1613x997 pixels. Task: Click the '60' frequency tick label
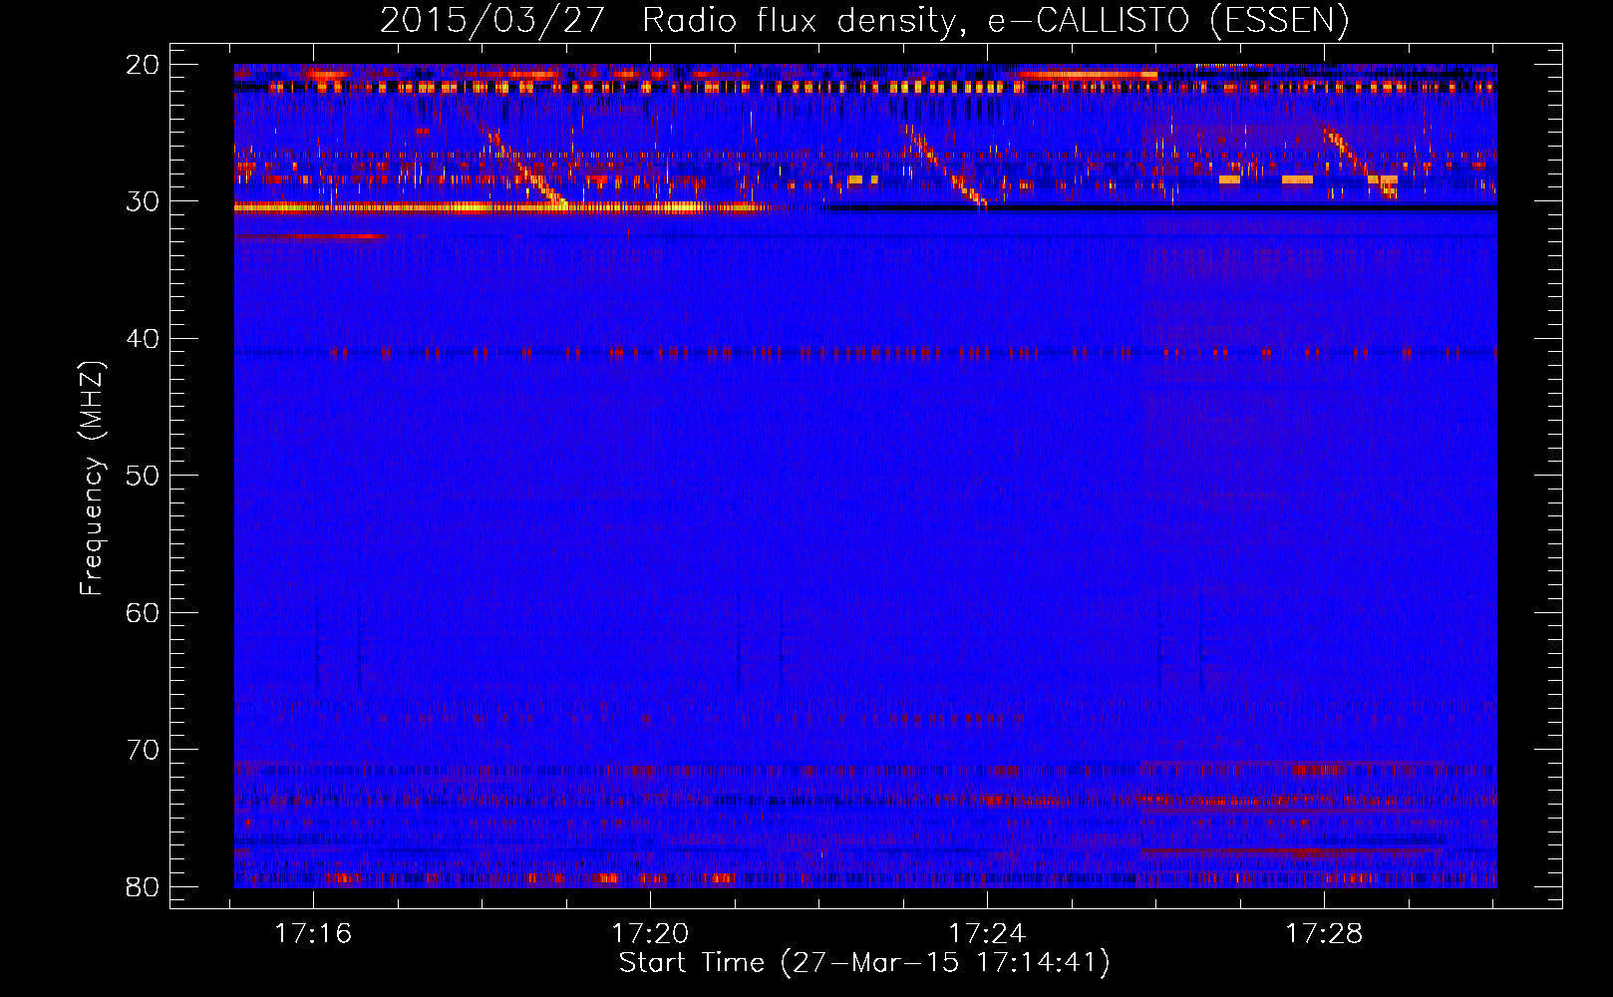click(x=143, y=613)
